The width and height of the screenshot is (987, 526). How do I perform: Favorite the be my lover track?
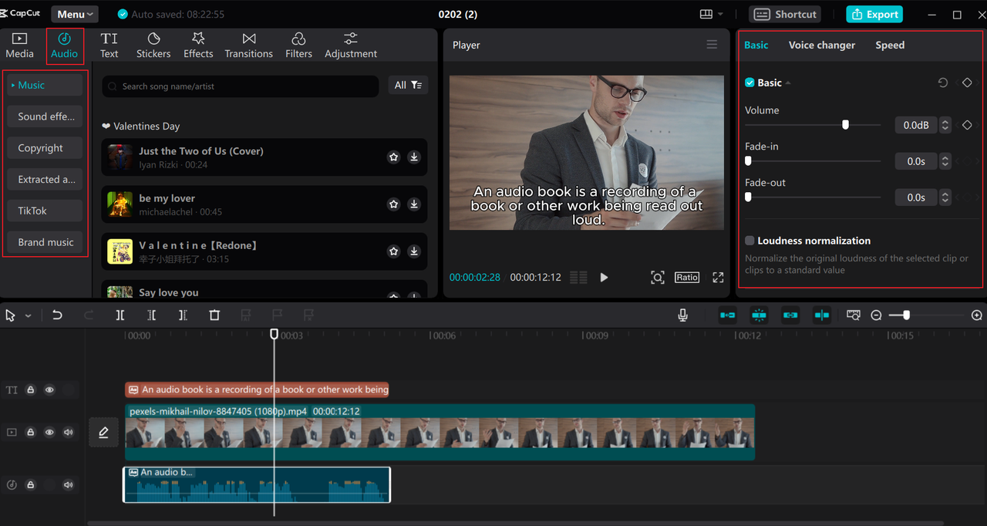point(394,204)
